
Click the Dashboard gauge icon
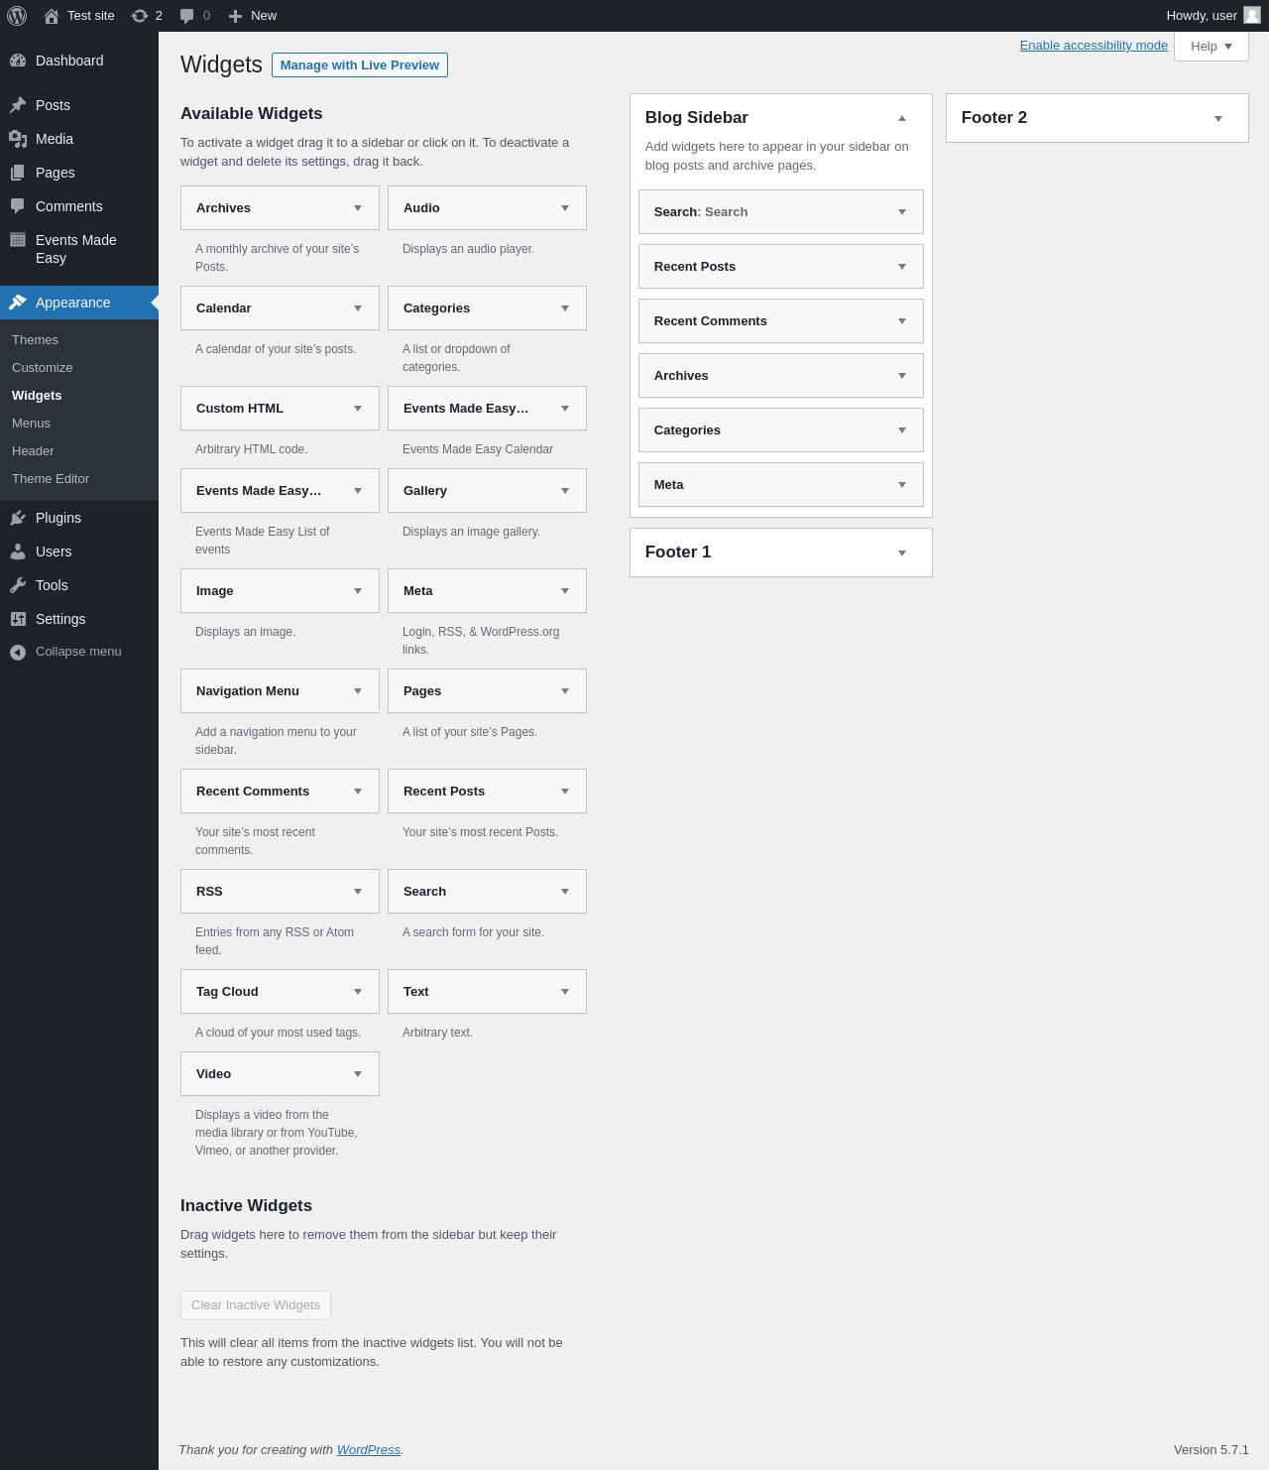pos(18,61)
